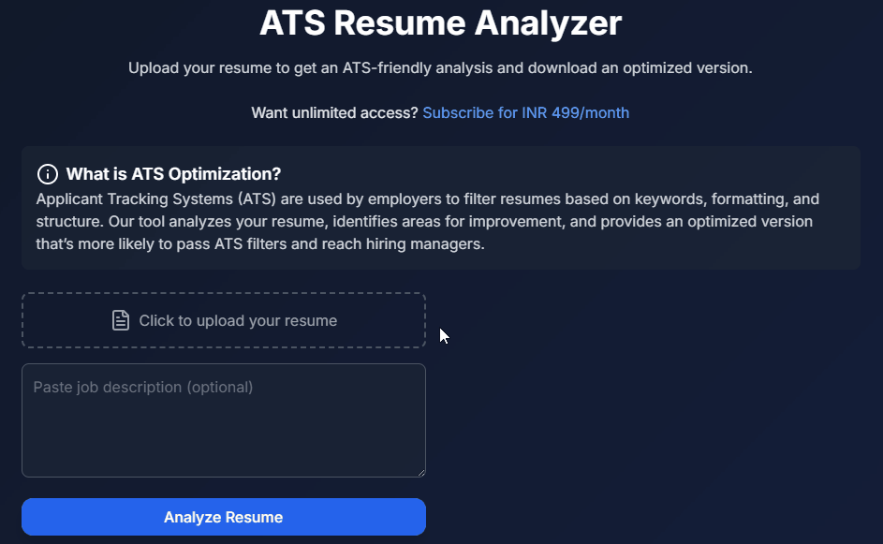Click the ATS Resume Analyzer heading
883x544 pixels.
(x=441, y=23)
